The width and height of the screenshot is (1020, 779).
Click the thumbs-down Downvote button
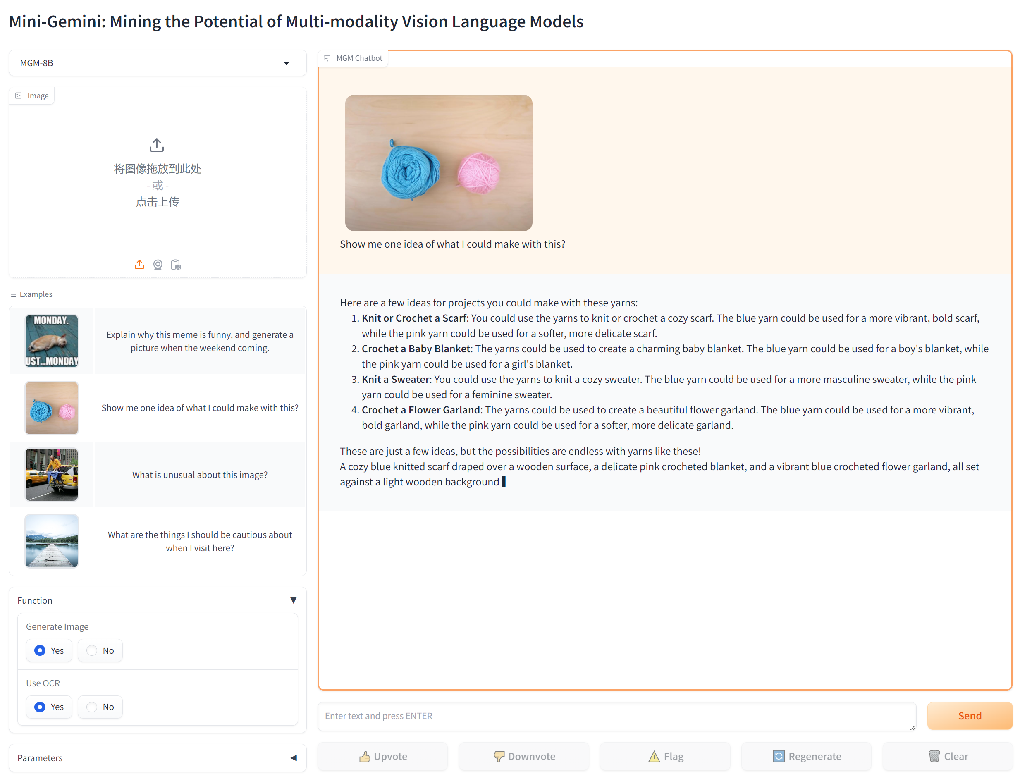[524, 756]
